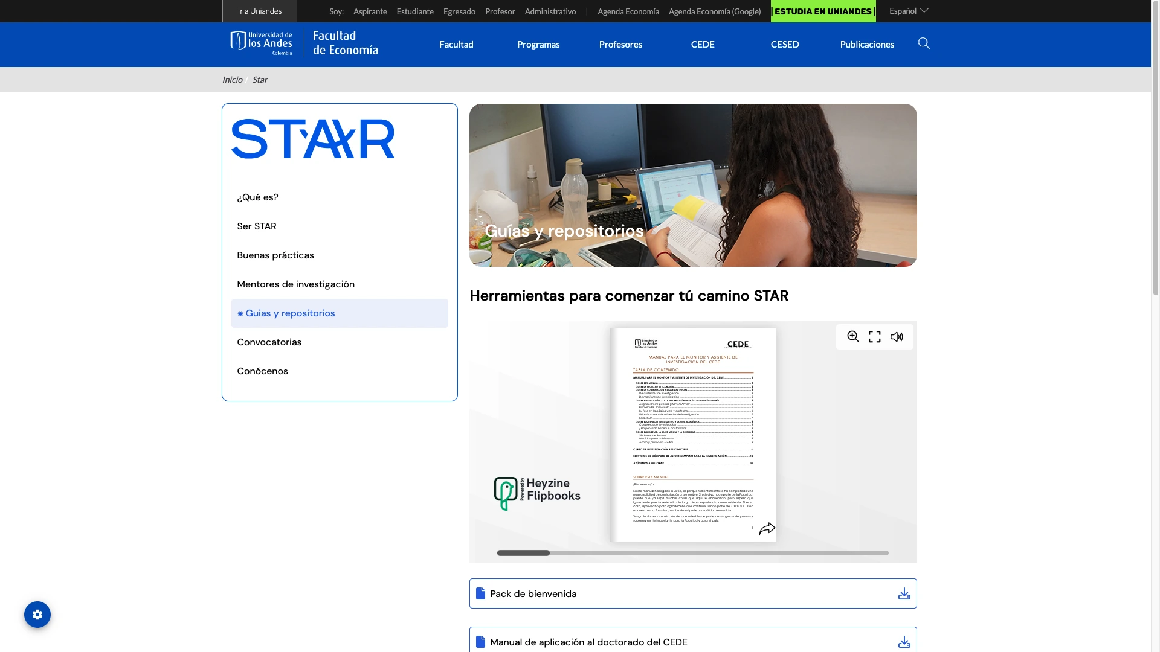Download the Pack de bienvenida file
Image resolution: width=1160 pixels, height=652 pixels.
click(x=904, y=594)
